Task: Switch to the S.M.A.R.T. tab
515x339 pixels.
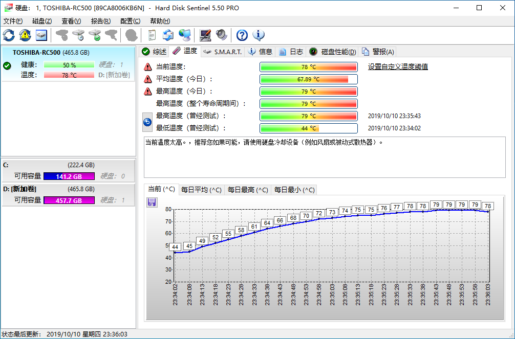Action: (x=223, y=52)
